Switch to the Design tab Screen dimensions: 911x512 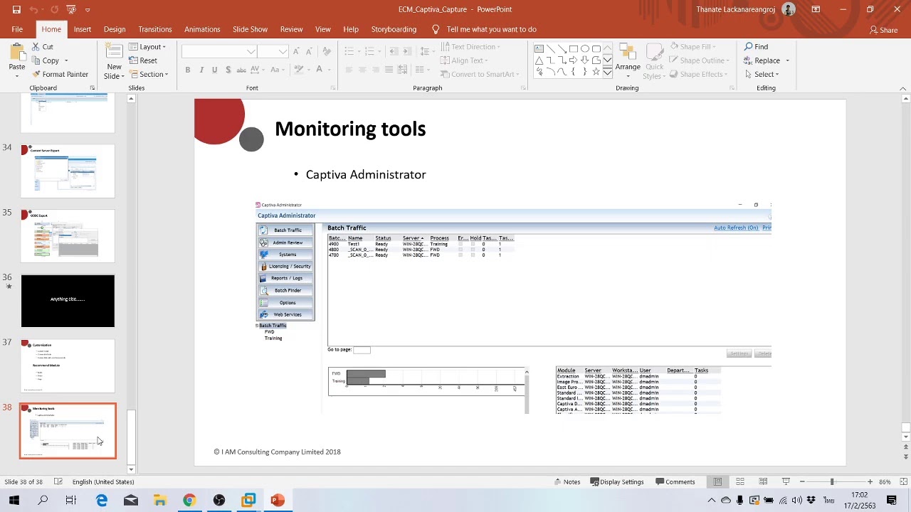(115, 29)
